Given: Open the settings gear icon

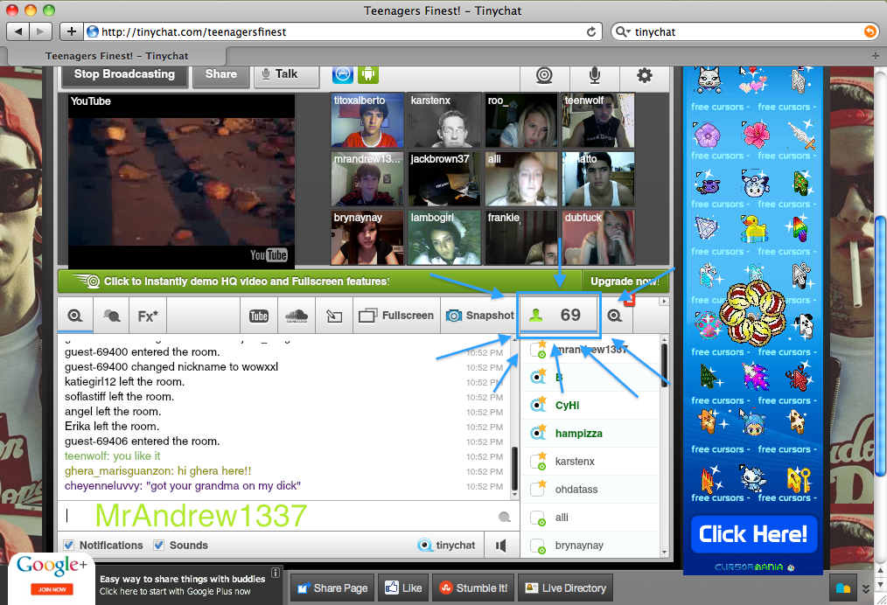Looking at the screenshot, I should point(645,75).
